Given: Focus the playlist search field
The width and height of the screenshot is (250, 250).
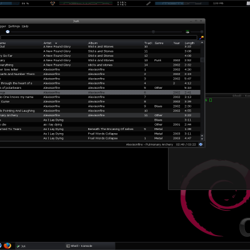Looking at the screenshot, I should (x=98, y=37).
